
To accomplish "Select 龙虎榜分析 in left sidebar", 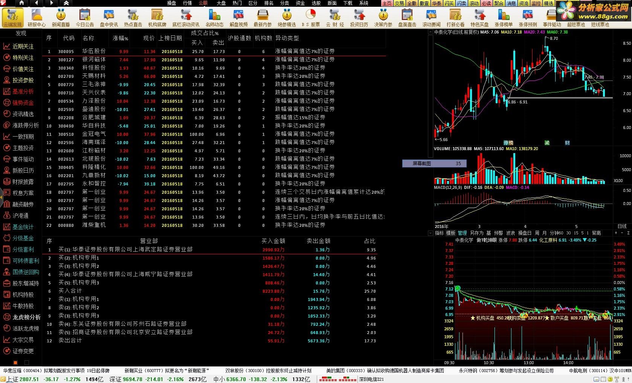I will pos(26,317).
